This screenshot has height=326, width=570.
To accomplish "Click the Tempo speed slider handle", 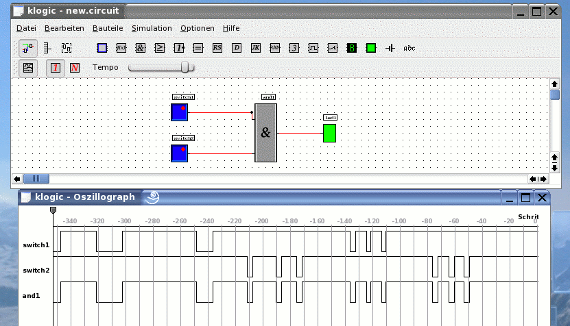I will point(185,67).
